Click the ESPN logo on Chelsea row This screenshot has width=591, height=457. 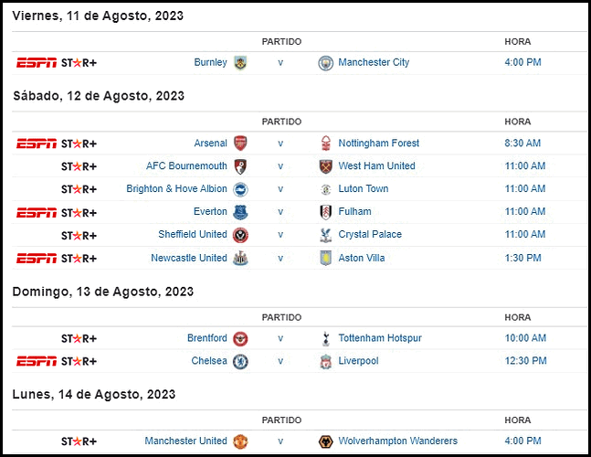(x=37, y=361)
